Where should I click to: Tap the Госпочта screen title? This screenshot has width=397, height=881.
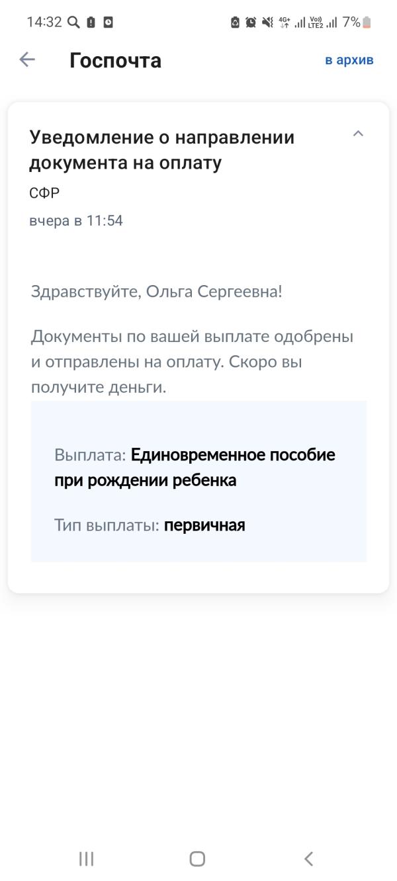(x=114, y=60)
